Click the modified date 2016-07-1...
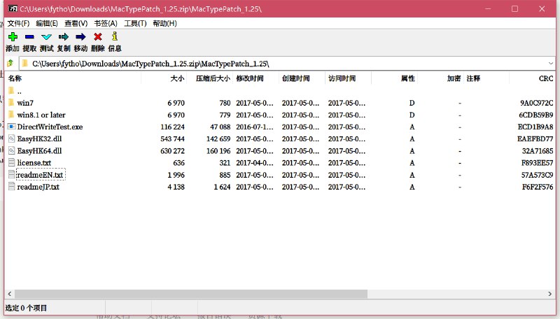This screenshot has height=319, width=560. pos(255,127)
